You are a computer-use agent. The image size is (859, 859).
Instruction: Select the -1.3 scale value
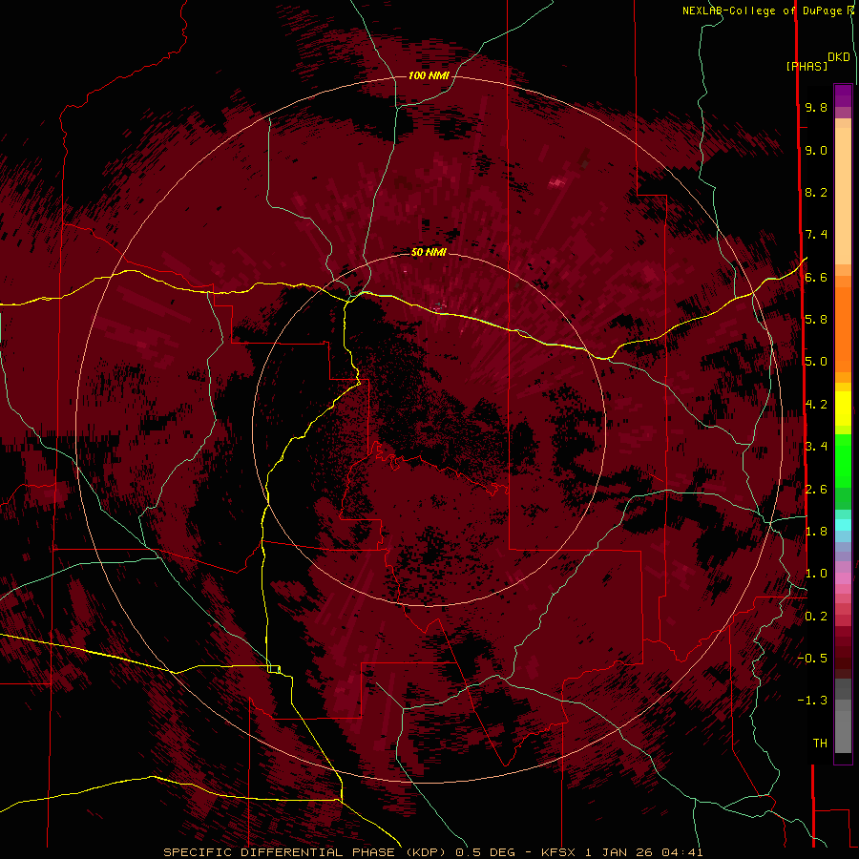812,701
